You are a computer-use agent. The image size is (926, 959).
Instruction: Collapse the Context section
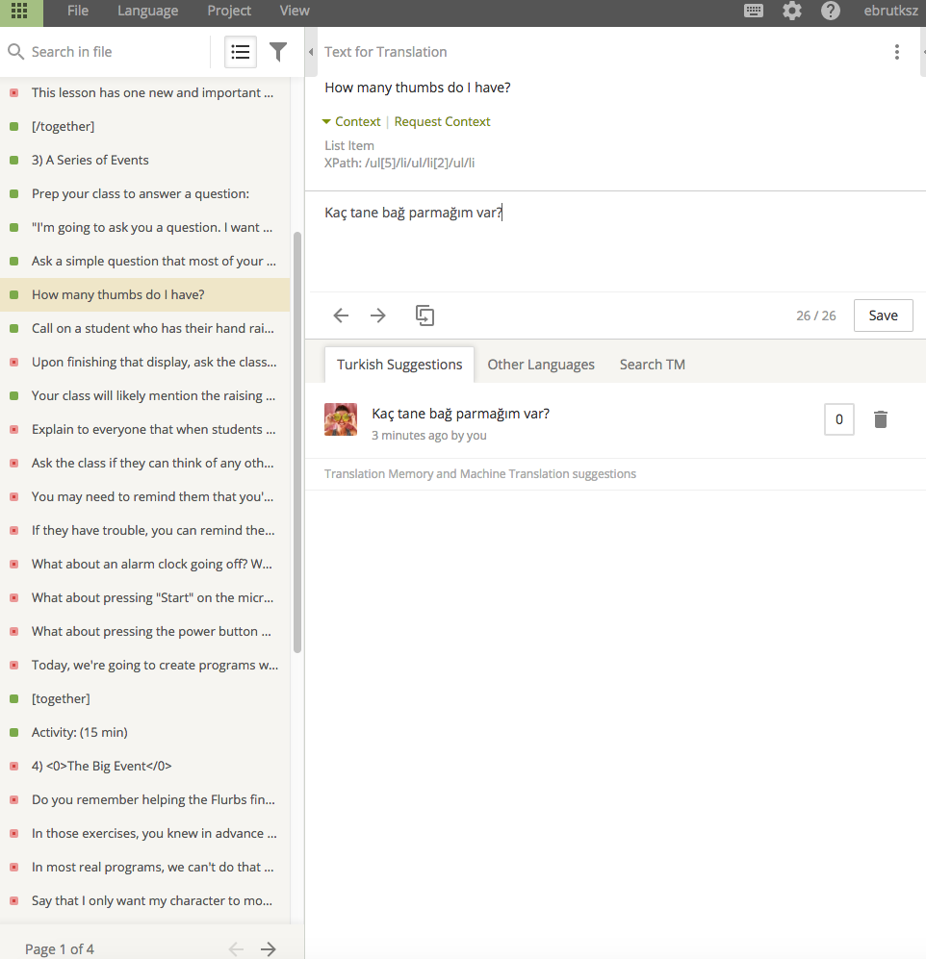coord(351,122)
